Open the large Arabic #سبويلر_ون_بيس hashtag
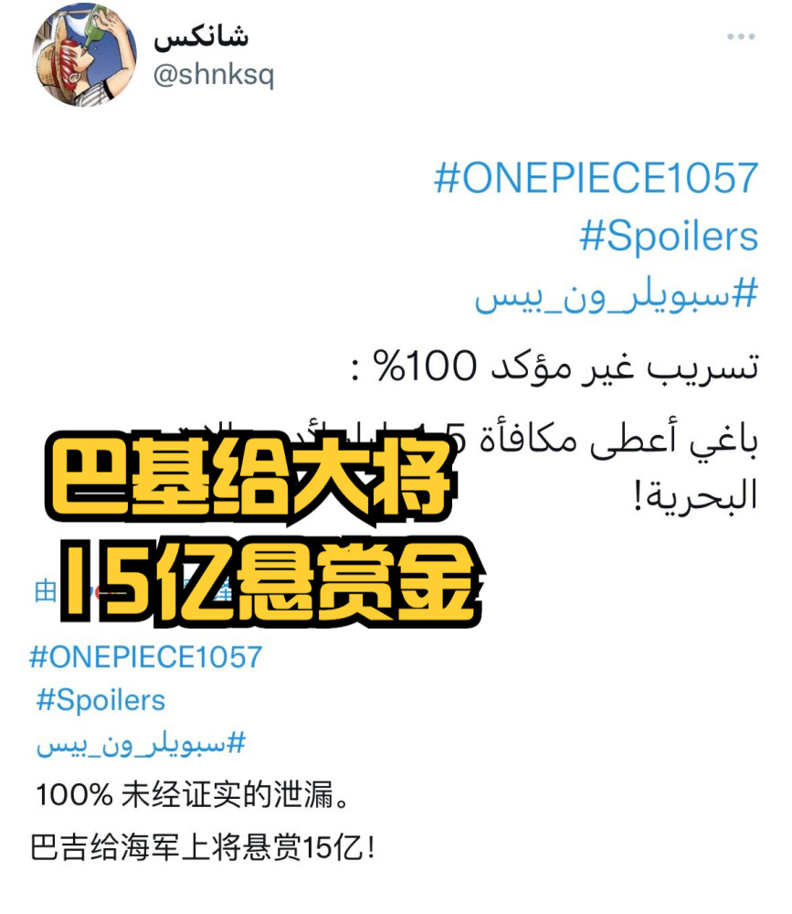 616,295
